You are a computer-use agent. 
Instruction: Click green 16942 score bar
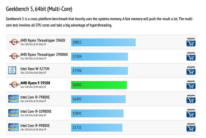click(x=99, y=85)
